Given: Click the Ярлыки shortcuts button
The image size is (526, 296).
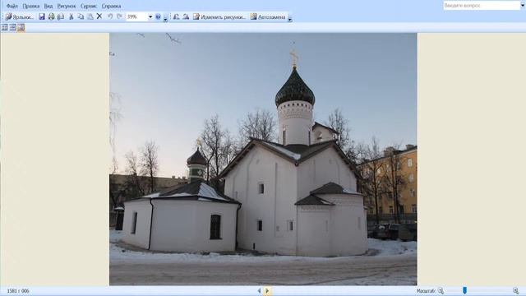Looking at the screenshot, I should [x=20, y=16].
